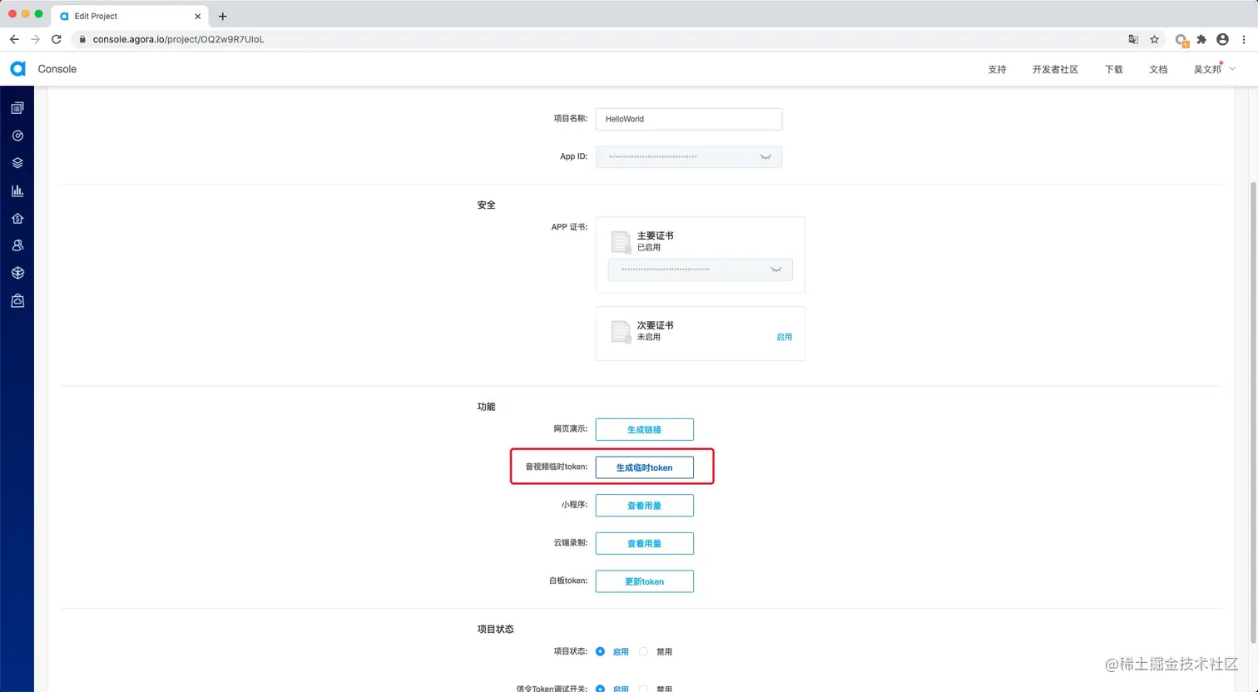Open the Finance house-dollar sidebar icon
The height and width of the screenshot is (692, 1258).
pos(17,218)
